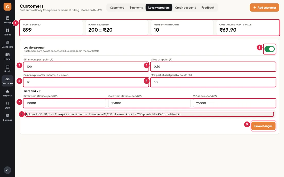Switch to the Customers tab

coord(117,7)
